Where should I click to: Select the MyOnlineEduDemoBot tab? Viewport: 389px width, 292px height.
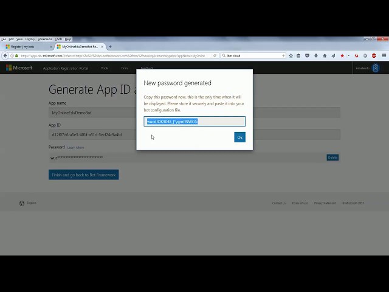tap(80, 46)
